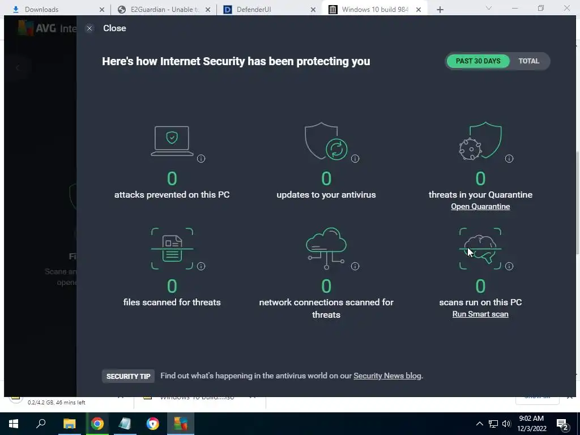Click the 'updates to your antivirus' label
The height and width of the screenshot is (435, 580).
tap(326, 195)
